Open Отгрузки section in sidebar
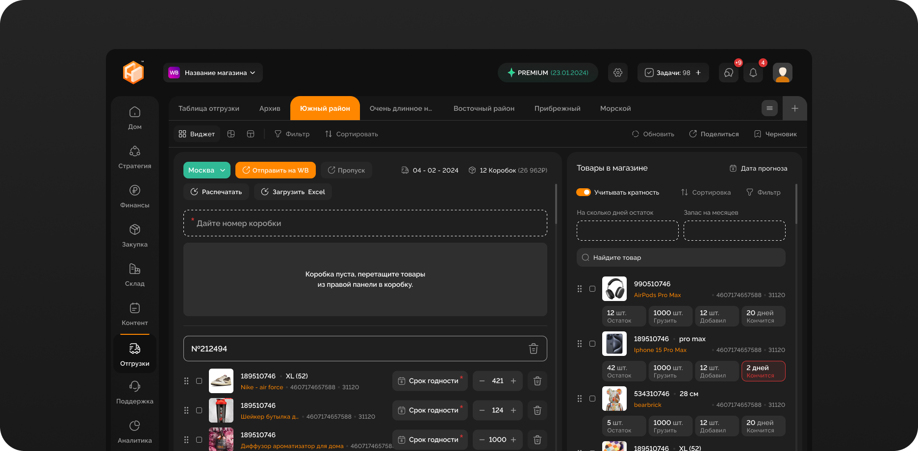The image size is (918, 451). tap(134, 354)
